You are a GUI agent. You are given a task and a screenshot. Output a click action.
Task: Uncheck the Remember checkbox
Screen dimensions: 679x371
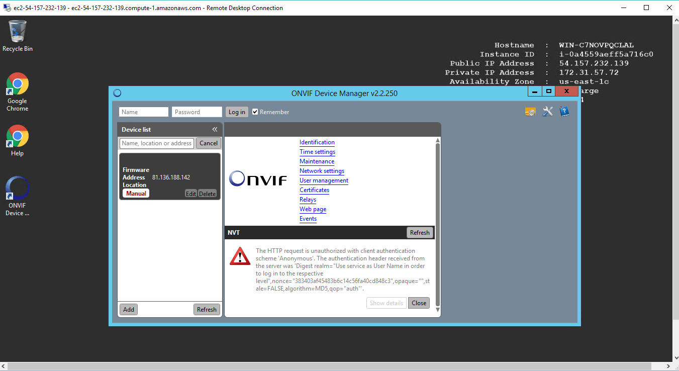click(x=255, y=112)
